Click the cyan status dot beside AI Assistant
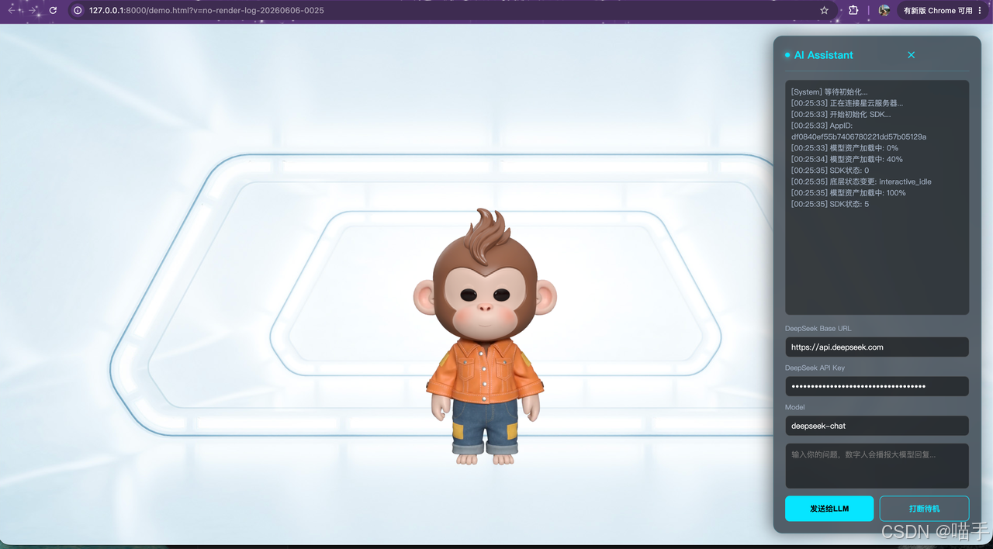993x549 pixels. tap(787, 55)
